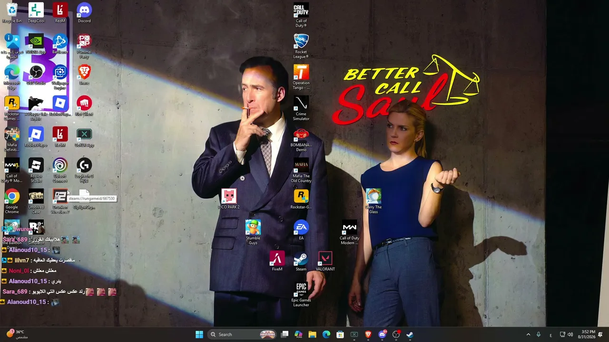Viewport: 609px width, 342px height.
Task: Open Task View from the taskbar
Action: click(285, 334)
